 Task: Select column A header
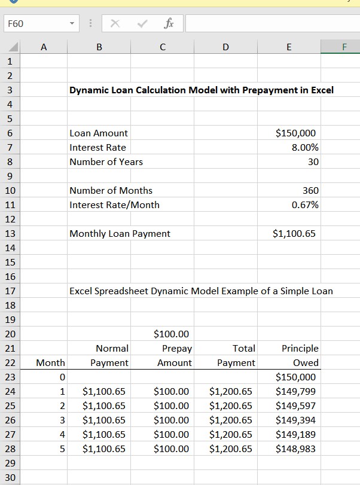click(x=44, y=47)
